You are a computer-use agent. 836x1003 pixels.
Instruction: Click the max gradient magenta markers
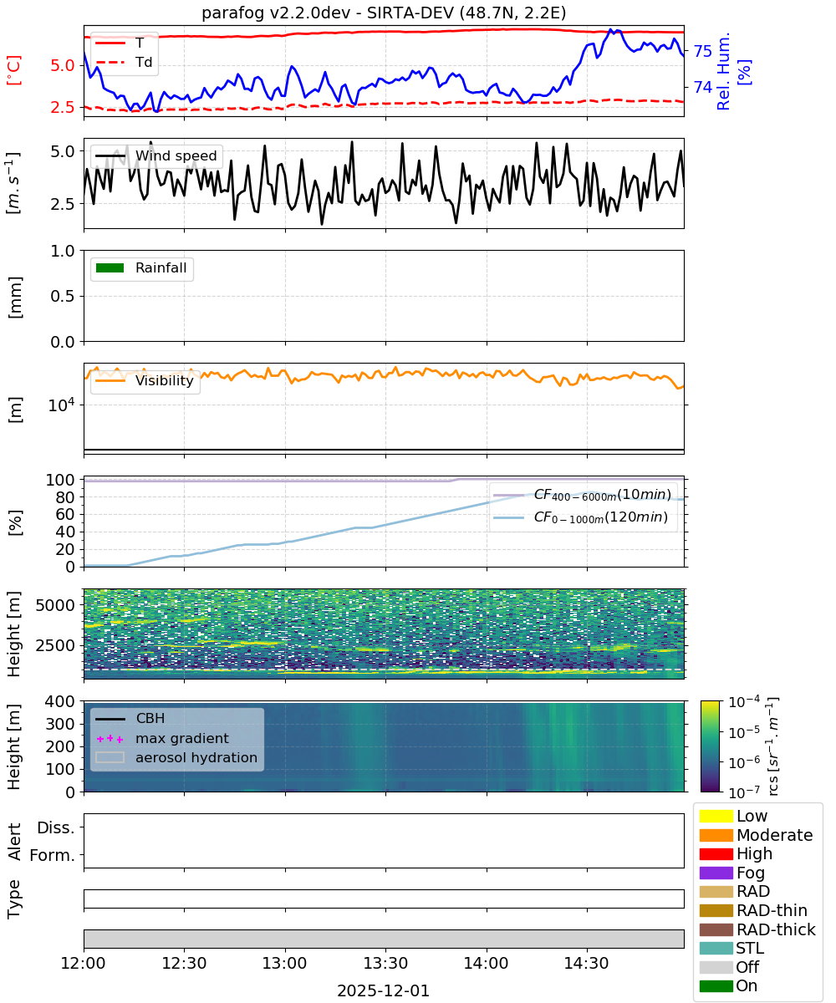pyautogui.click(x=110, y=739)
